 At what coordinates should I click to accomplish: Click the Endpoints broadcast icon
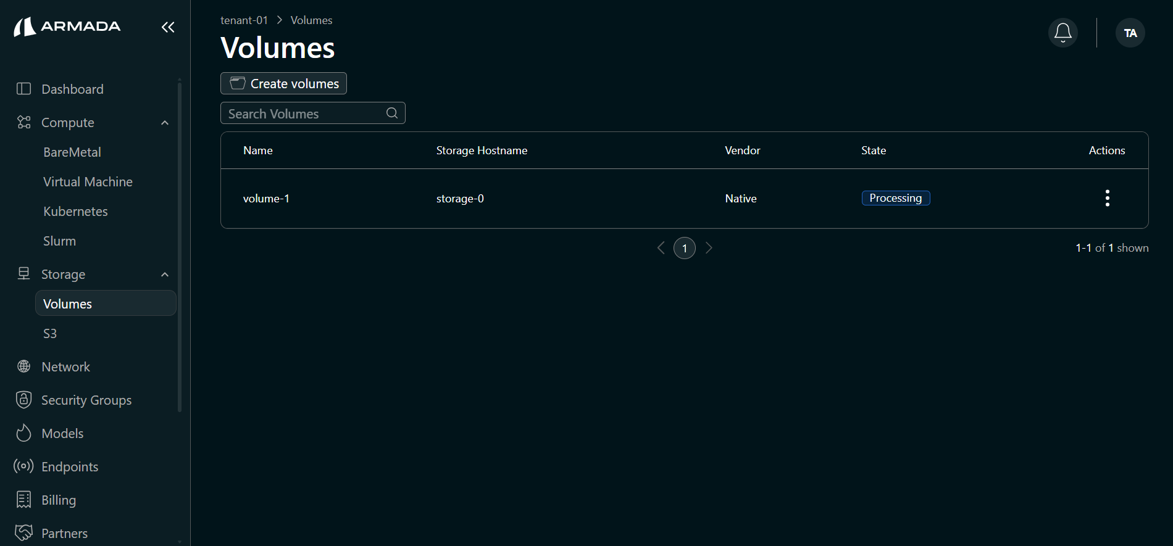pos(23,466)
